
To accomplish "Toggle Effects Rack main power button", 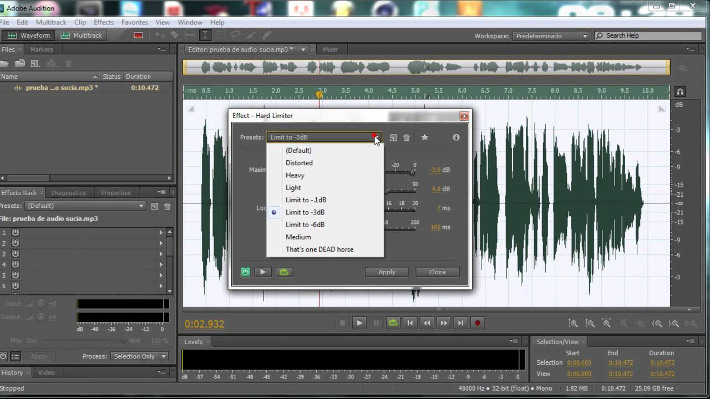I will [x=3, y=356].
